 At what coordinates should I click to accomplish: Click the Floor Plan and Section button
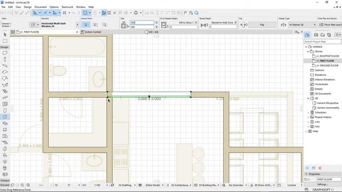[x=330, y=25]
